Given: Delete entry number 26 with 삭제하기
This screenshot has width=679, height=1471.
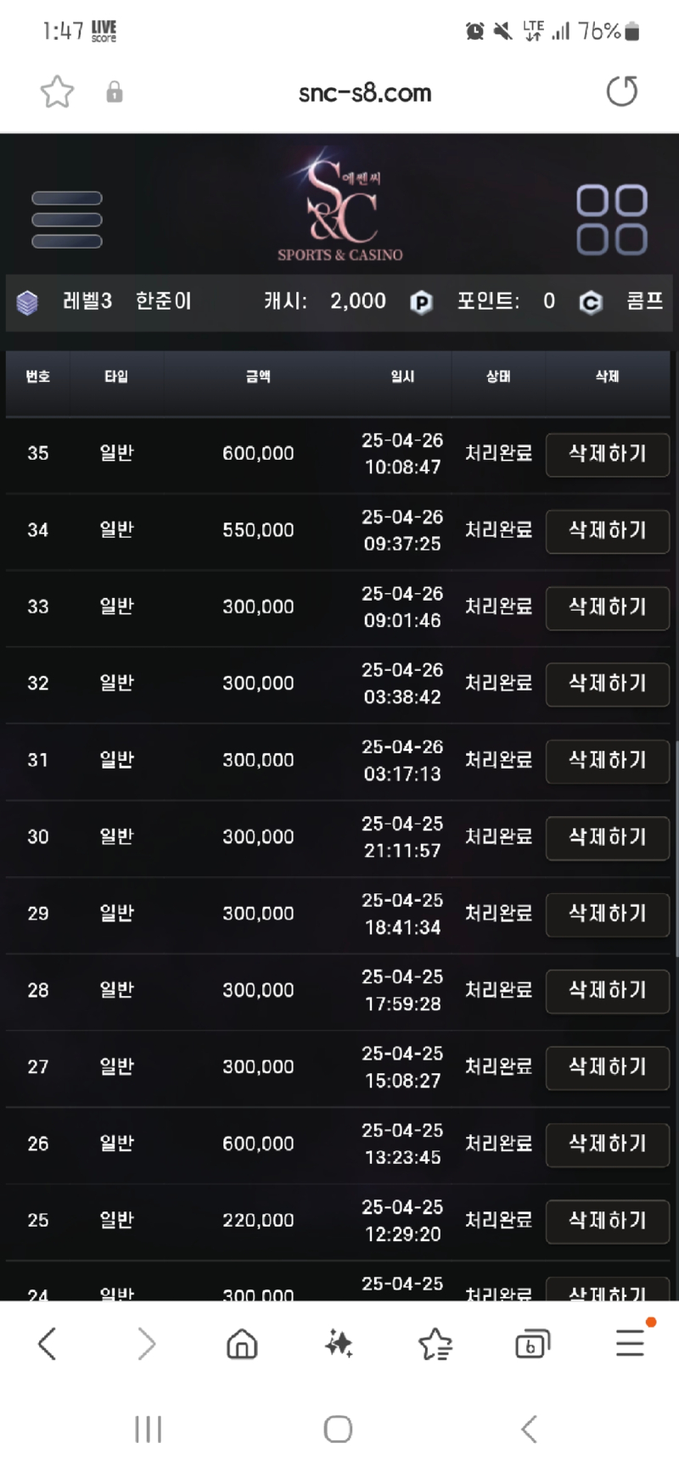Looking at the screenshot, I should point(608,1144).
